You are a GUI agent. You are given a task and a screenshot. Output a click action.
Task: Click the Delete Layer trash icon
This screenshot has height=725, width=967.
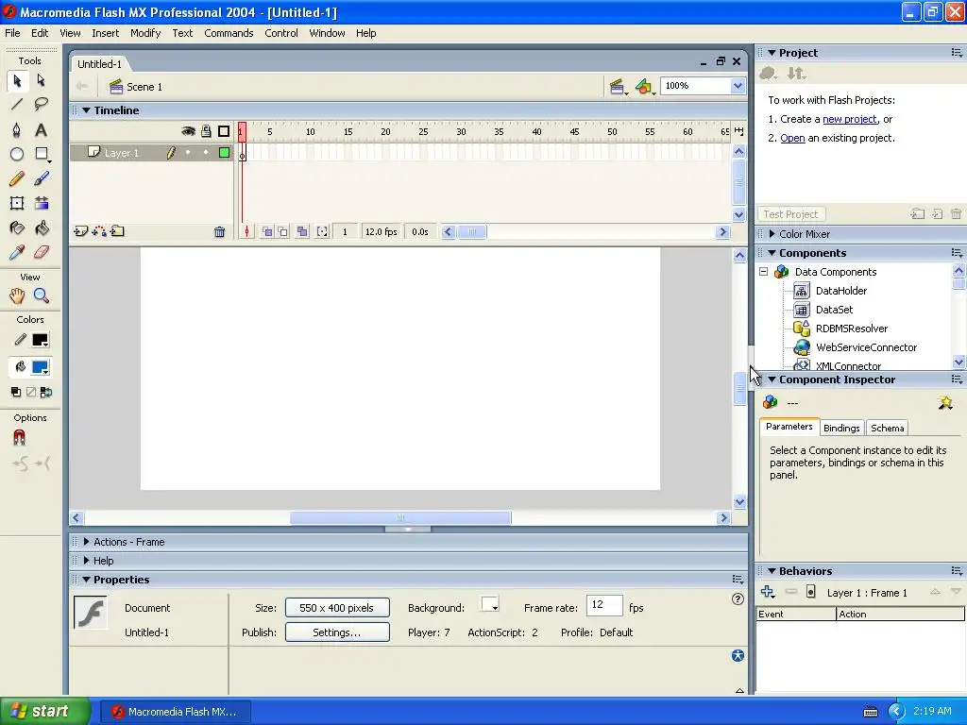click(x=219, y=232)
